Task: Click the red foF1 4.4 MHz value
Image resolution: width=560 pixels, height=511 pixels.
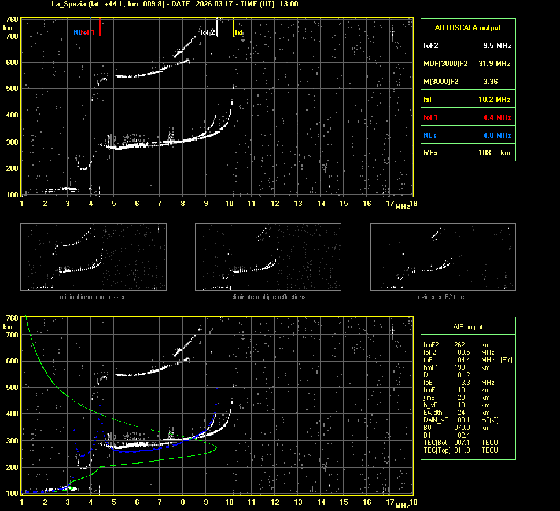Action: click(x=496, y=117)
